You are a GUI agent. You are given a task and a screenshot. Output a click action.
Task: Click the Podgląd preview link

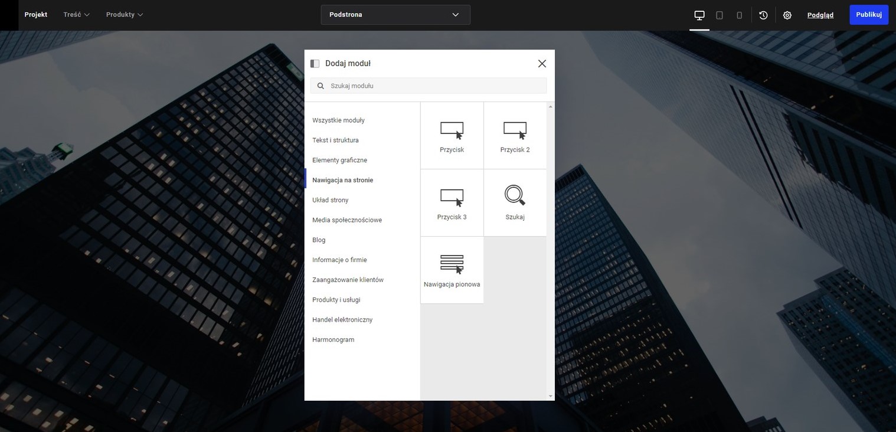820,15
